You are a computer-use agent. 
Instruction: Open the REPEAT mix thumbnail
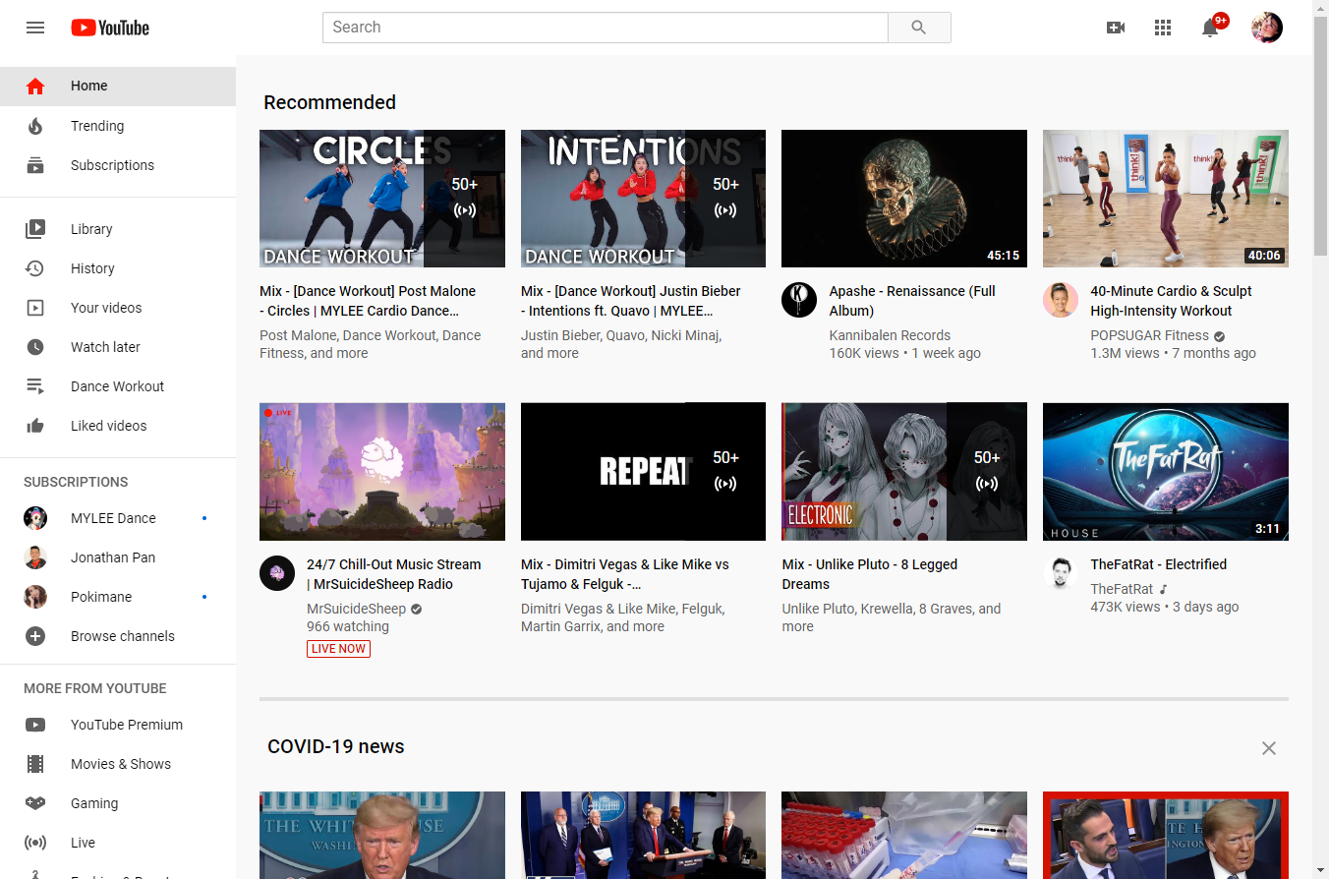(643, 472)
